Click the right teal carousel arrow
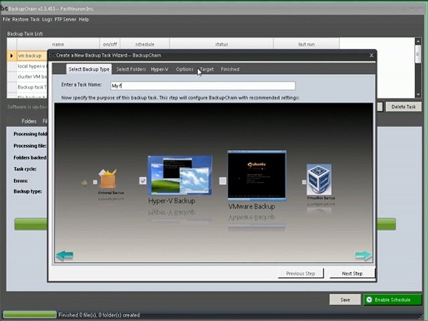Screen dimensions: 428x321 click(363, 255)
